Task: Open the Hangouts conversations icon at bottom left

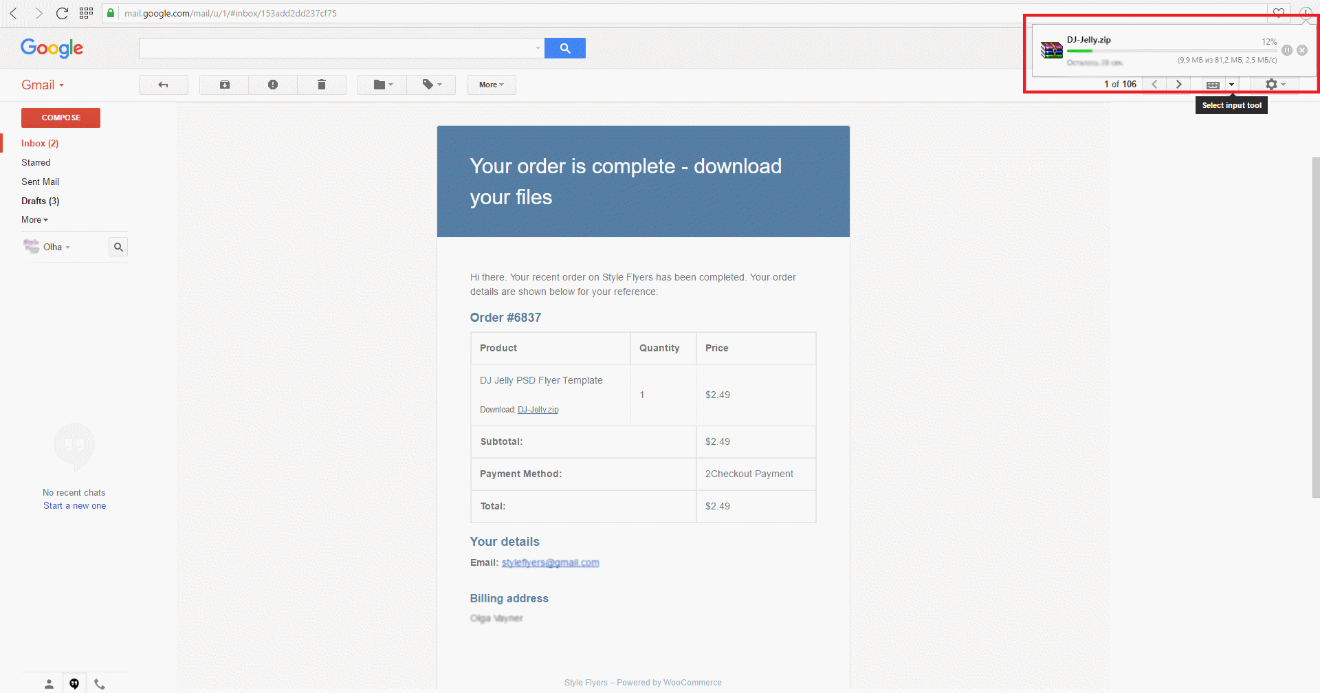Action: (74, 683)
